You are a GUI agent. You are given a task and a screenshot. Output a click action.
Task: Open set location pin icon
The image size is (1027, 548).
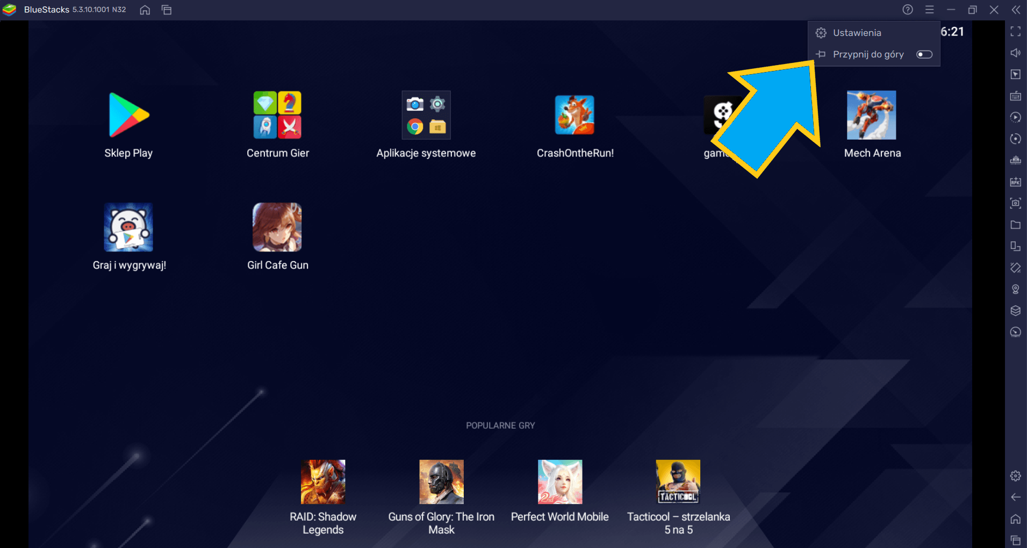pyautogui.click(x=1015, y=289)
